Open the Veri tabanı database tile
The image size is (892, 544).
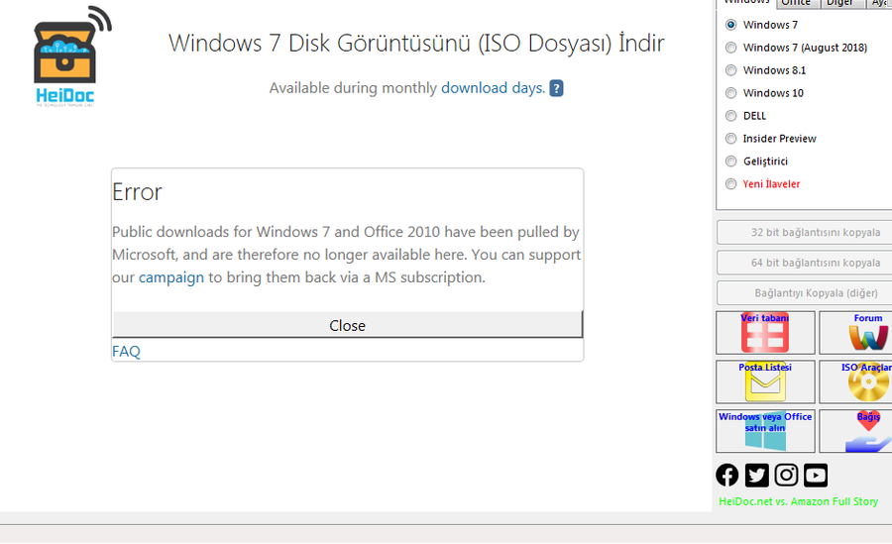pyautogui.click(x=765, y=332)
